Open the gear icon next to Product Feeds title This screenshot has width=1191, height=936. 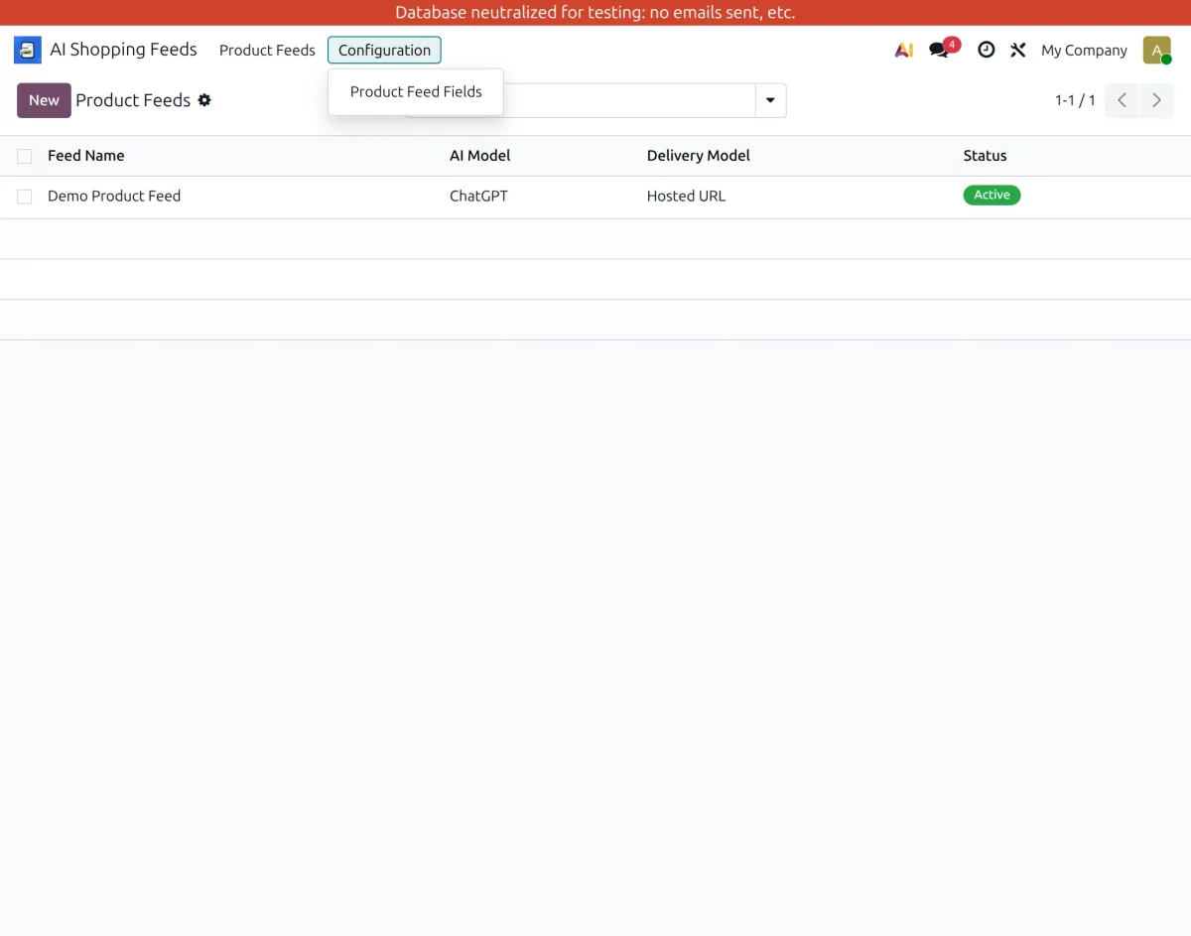pyautogui.click(x=204, y=99)
